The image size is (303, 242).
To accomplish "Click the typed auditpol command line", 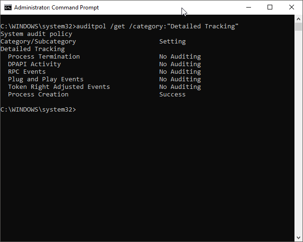I will tap(157, 26).
